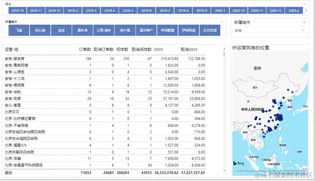Click the 北京共享际四合院 row name
The height and width of the screenshot is (181, 315).
[x=19, y=152]
